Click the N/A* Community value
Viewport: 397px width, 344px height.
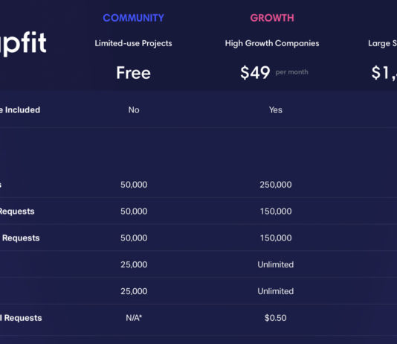134,318
